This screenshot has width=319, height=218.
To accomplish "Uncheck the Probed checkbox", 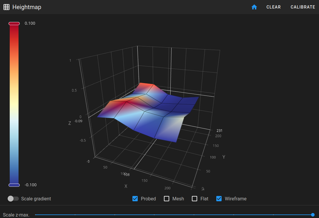I will click(x=135, y=199).
